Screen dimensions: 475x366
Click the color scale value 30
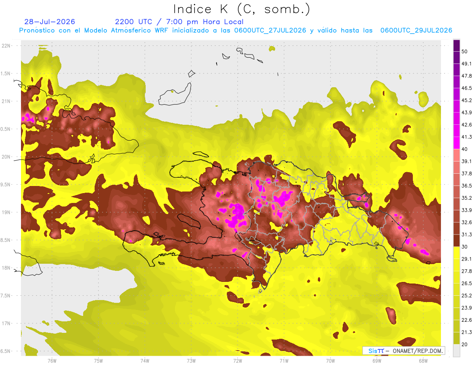[x=465, y=247]
